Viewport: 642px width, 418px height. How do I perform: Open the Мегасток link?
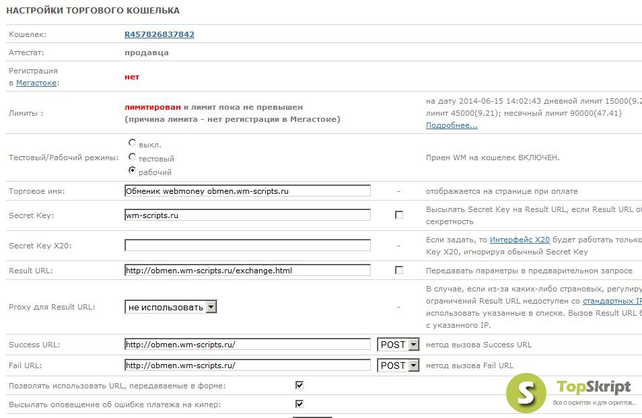click(36, 83)
